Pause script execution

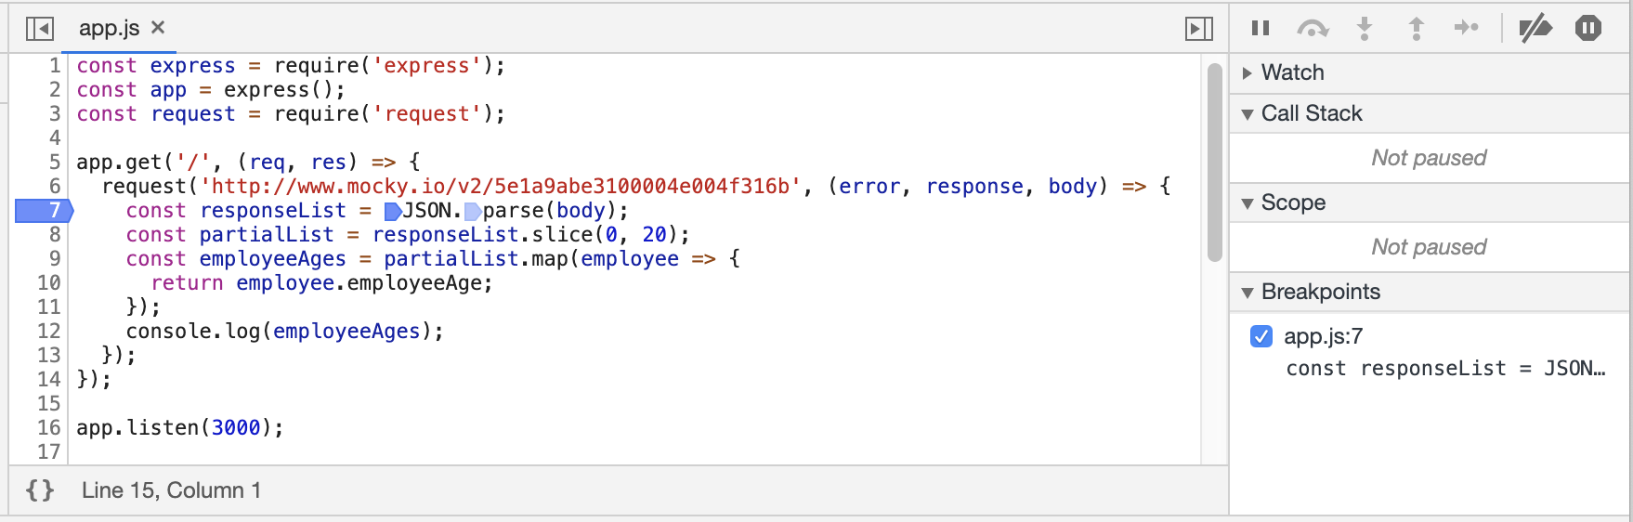[1261, 28]
